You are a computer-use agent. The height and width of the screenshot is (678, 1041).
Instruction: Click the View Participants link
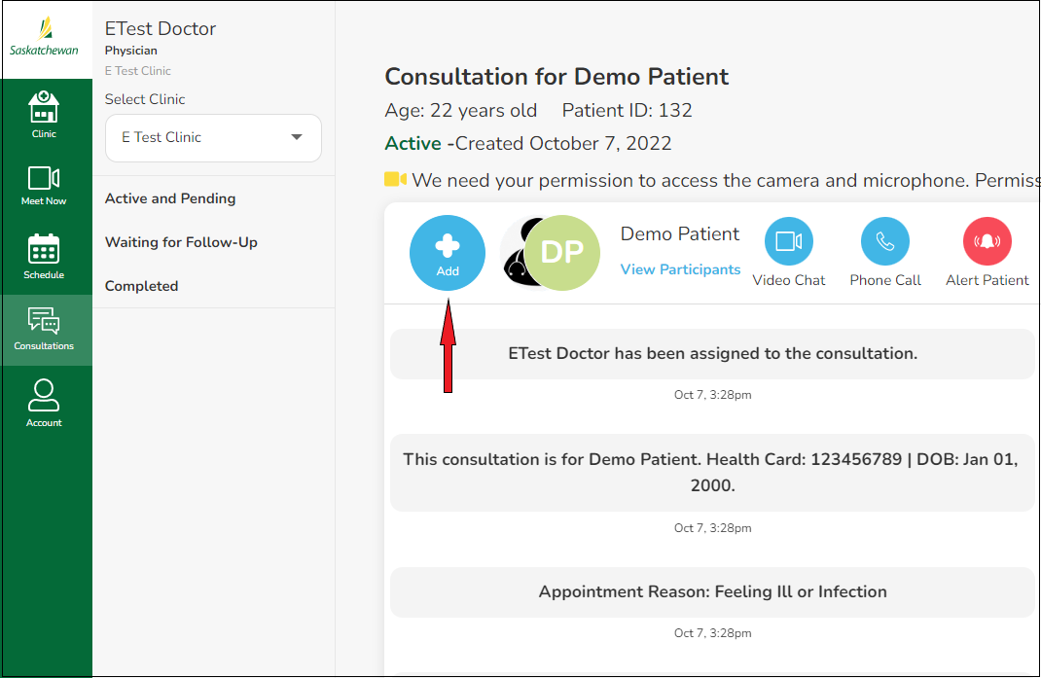point(680,269)
